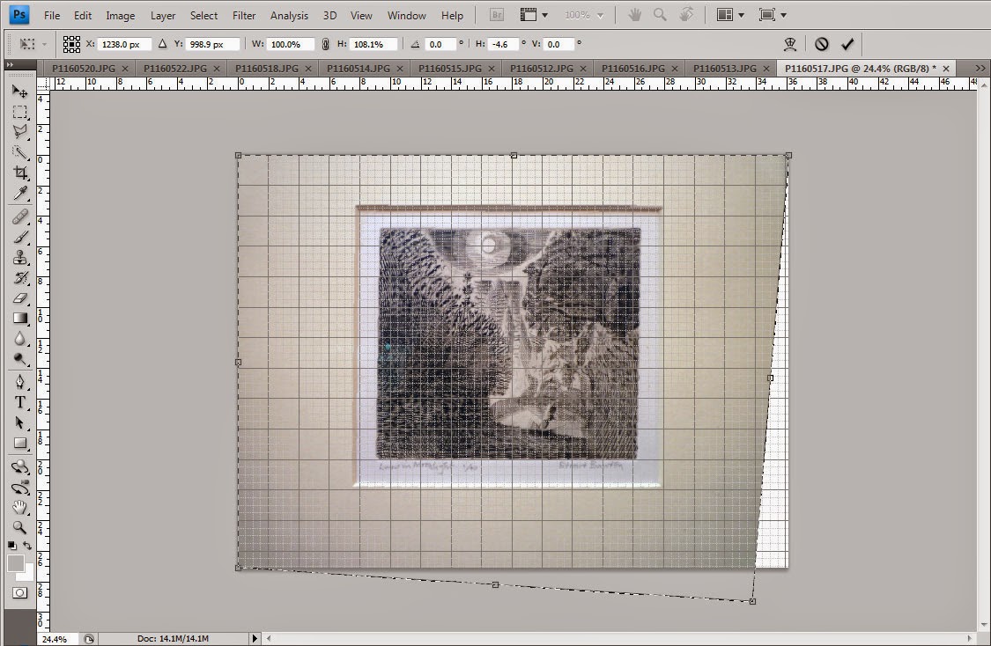Click the rotation angle input field
Screen dimensions: 991x646
(440, 44)
